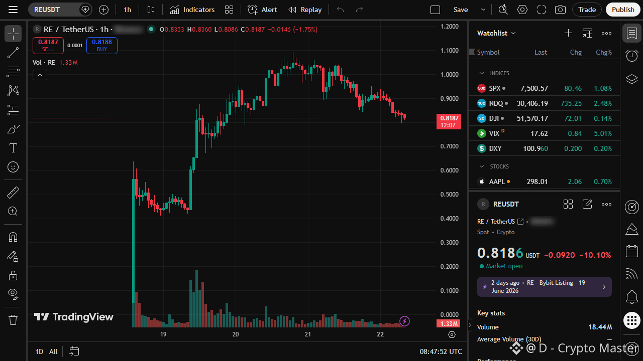643x361 pixels.
Task: Toggle magnet mode for drawings
Action: pyautogui.click(x=13, y=237)
